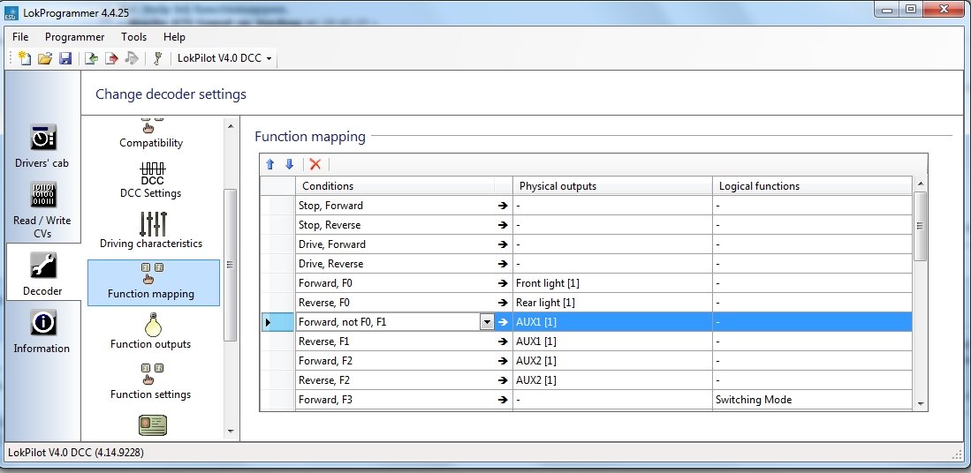Screen dimensions: 971x473
Task: Open Compatibility settings page
Action: 151,133
